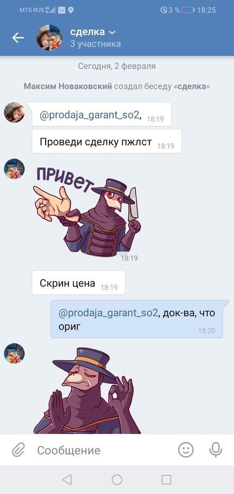
Task: Expand the сделка chat title dropdown chevron
Action: pos(112,32)
